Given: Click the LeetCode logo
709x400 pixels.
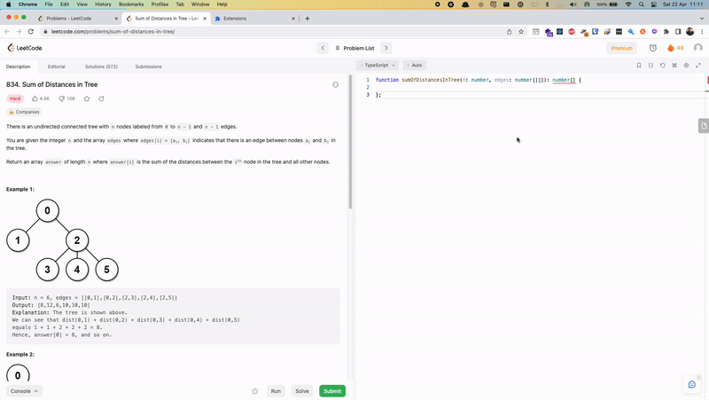Looking at the screenshot, I should 25,48.
